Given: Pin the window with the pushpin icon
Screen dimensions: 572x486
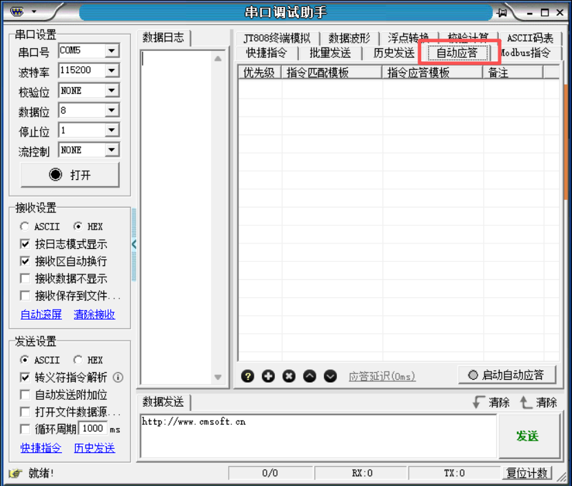Looking at the screenshot, I should (x=502, y=13).
